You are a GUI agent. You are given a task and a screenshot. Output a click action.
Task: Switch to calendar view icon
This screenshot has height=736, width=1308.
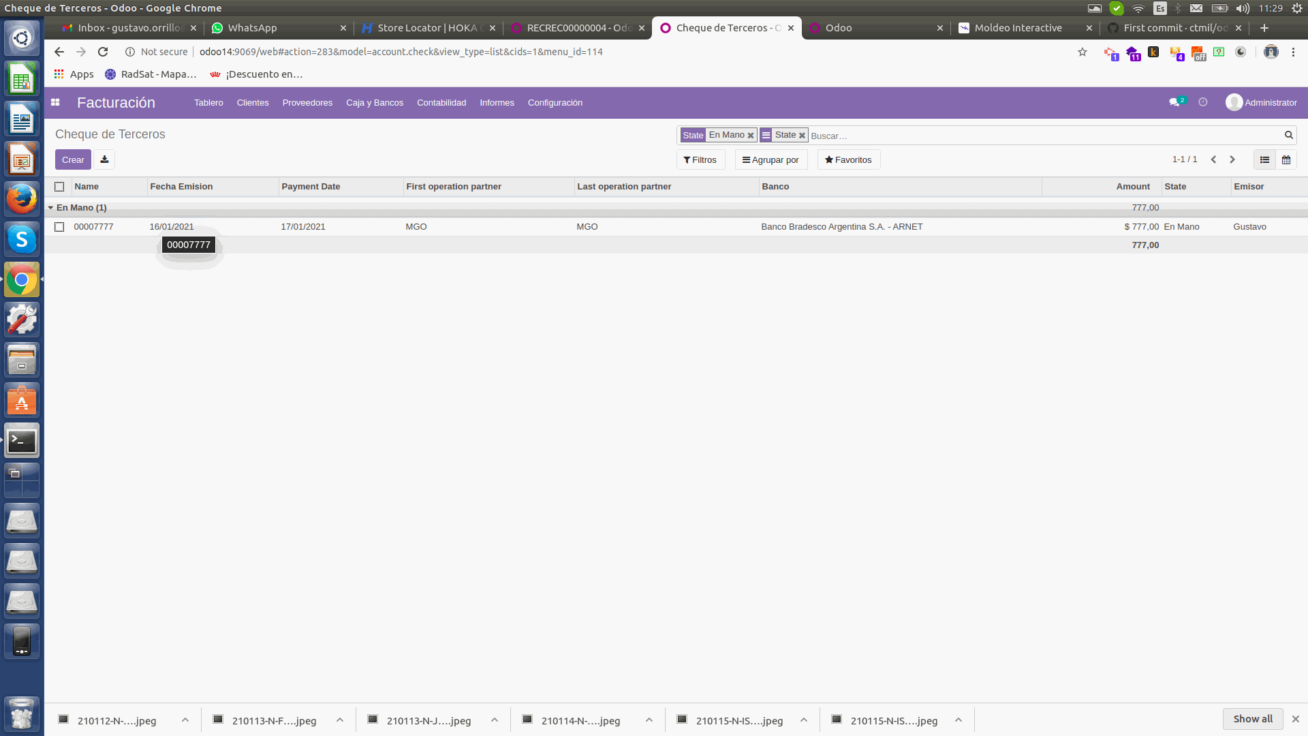pyautogui.click(x=1286, y=159)
